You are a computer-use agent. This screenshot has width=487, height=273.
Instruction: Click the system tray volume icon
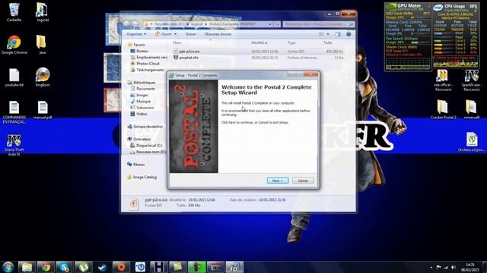(x=454, y=267)
